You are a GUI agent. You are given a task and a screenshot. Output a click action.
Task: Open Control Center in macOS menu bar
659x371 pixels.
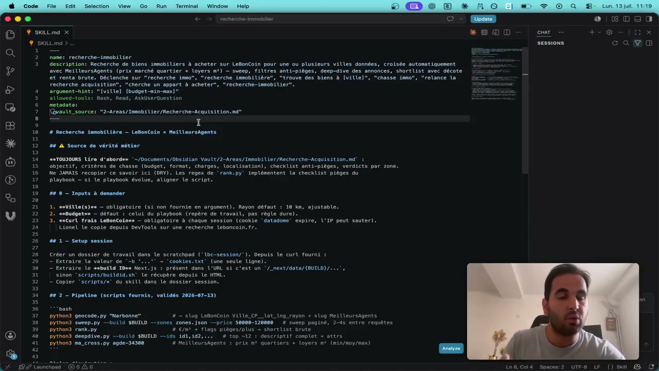589,6
